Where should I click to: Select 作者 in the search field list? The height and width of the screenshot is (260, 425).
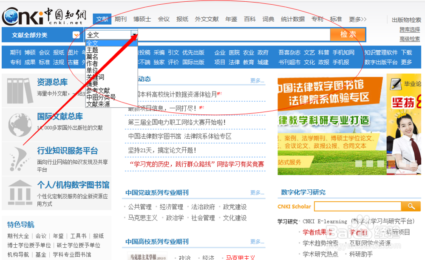92,63
